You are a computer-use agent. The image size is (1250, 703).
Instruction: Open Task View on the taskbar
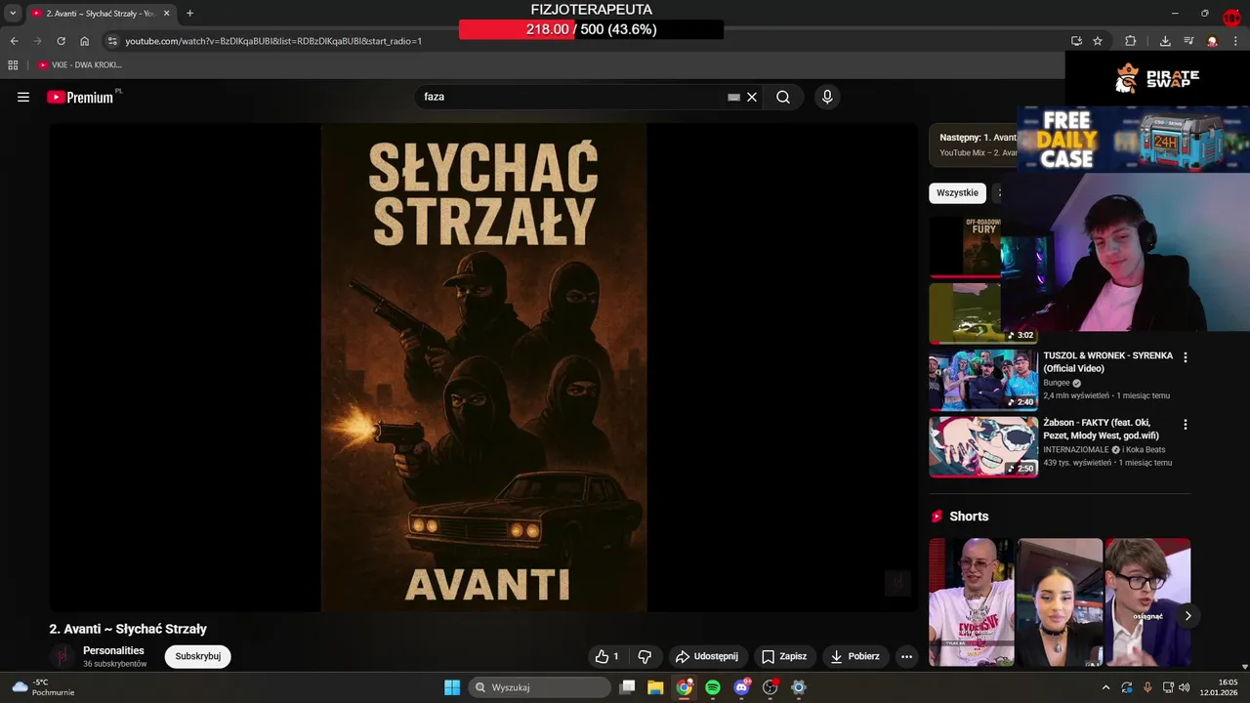click(627, 687)
